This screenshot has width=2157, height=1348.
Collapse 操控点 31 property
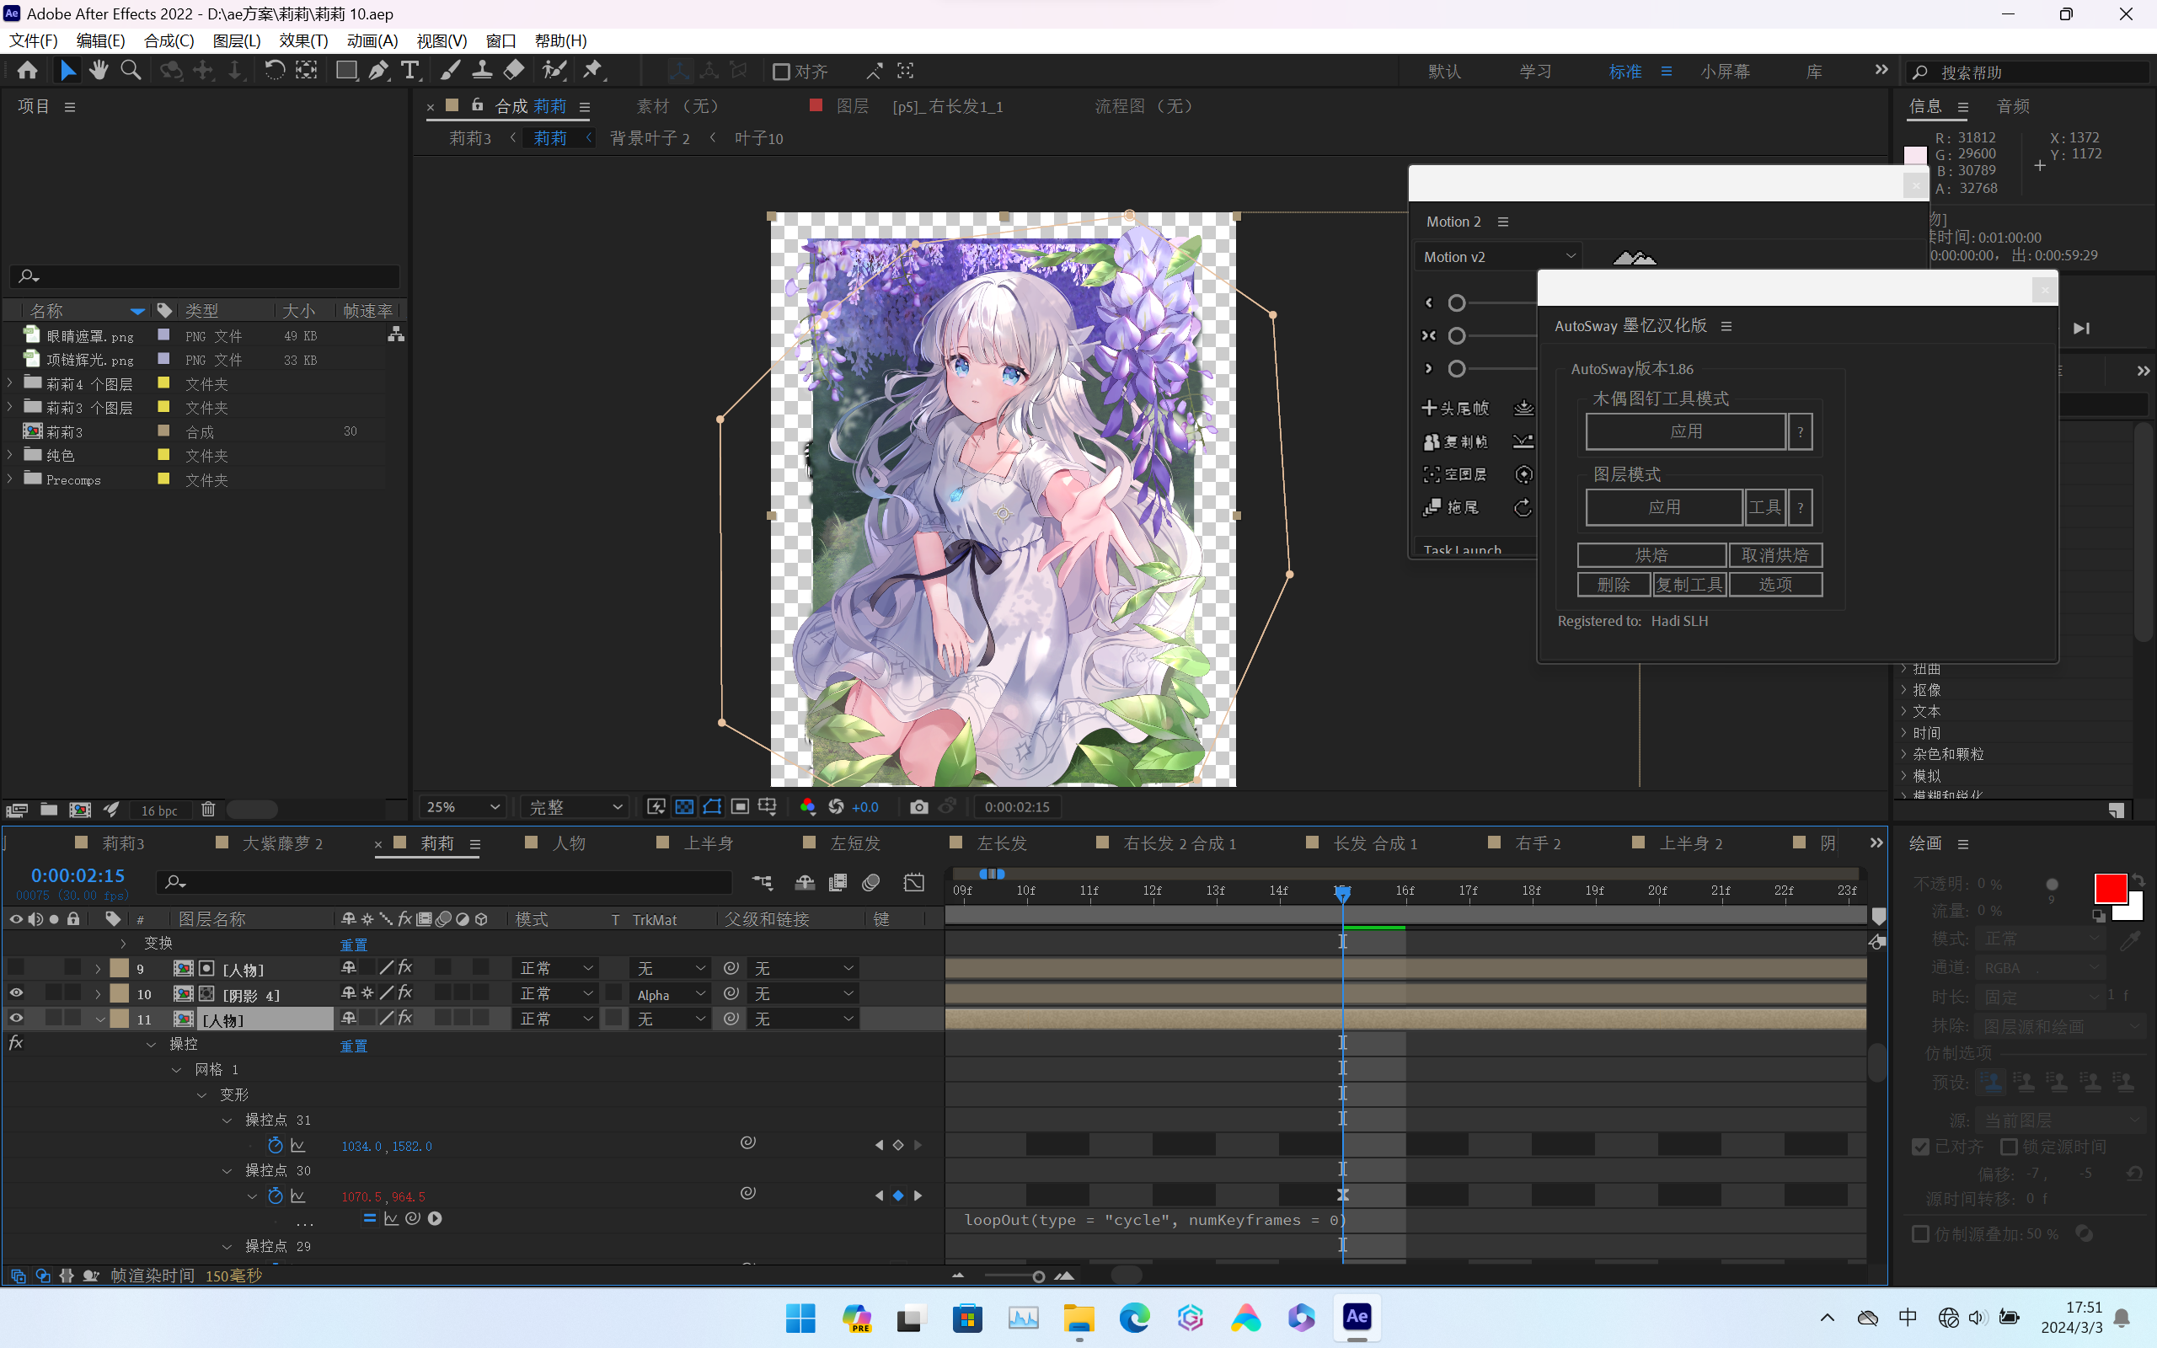point(227,1120)
